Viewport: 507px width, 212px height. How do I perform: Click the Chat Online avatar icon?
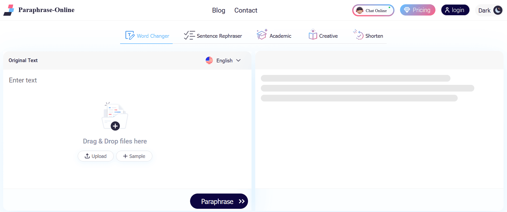click(360, 11)
